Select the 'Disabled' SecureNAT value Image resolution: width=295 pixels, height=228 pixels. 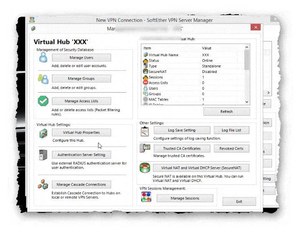coord(210,72)
